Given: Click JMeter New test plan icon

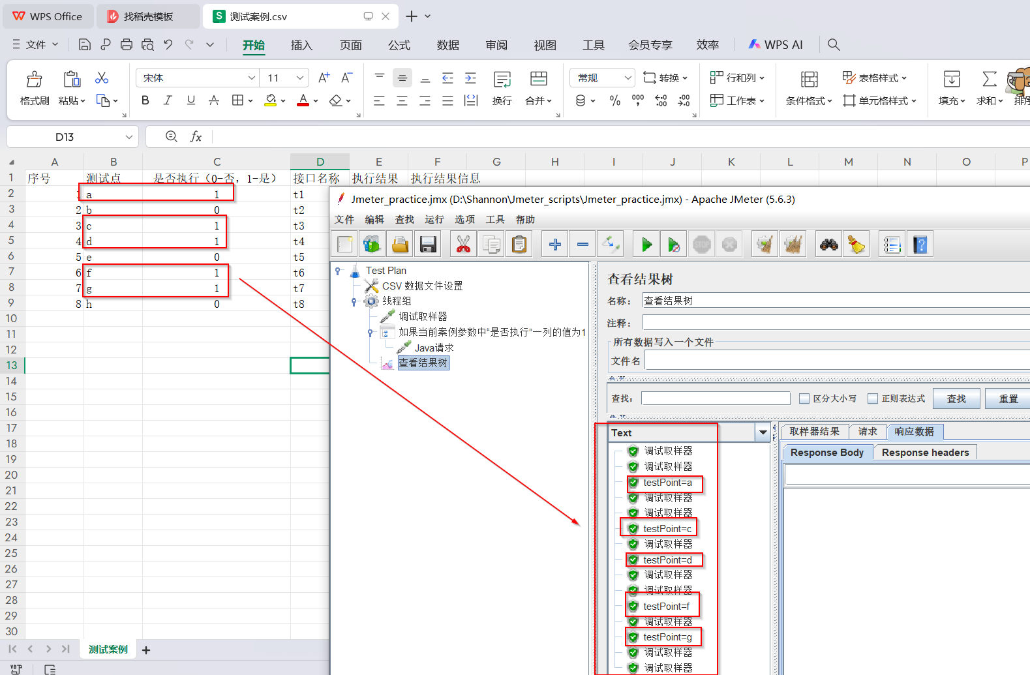Looking at the screenshot, I should 344,245.
